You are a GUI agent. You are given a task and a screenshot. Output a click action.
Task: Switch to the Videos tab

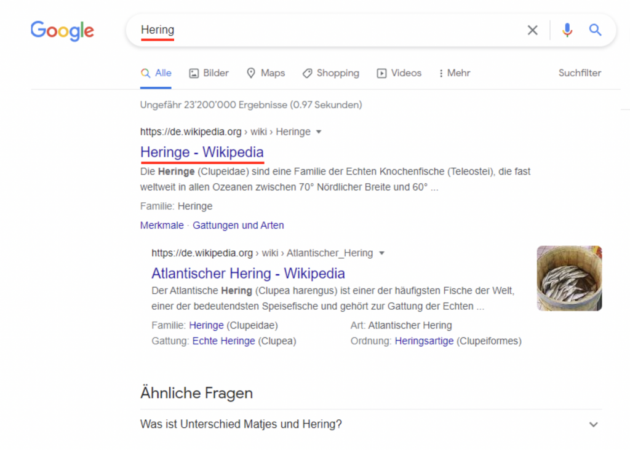pos(399,73)
